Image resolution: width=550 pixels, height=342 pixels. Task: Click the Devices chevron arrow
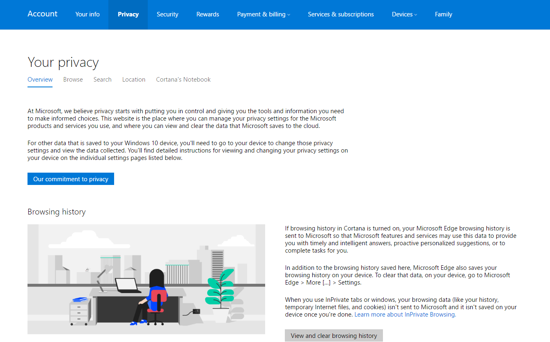pos(416,15)
